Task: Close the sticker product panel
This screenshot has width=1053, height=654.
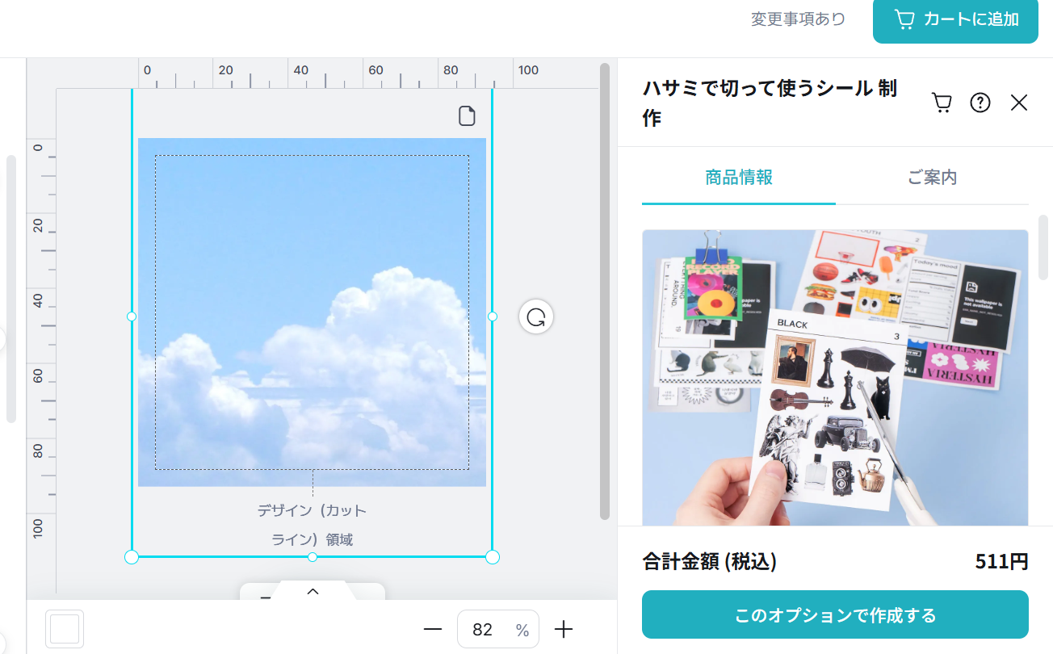Action: click(1019, 103)
